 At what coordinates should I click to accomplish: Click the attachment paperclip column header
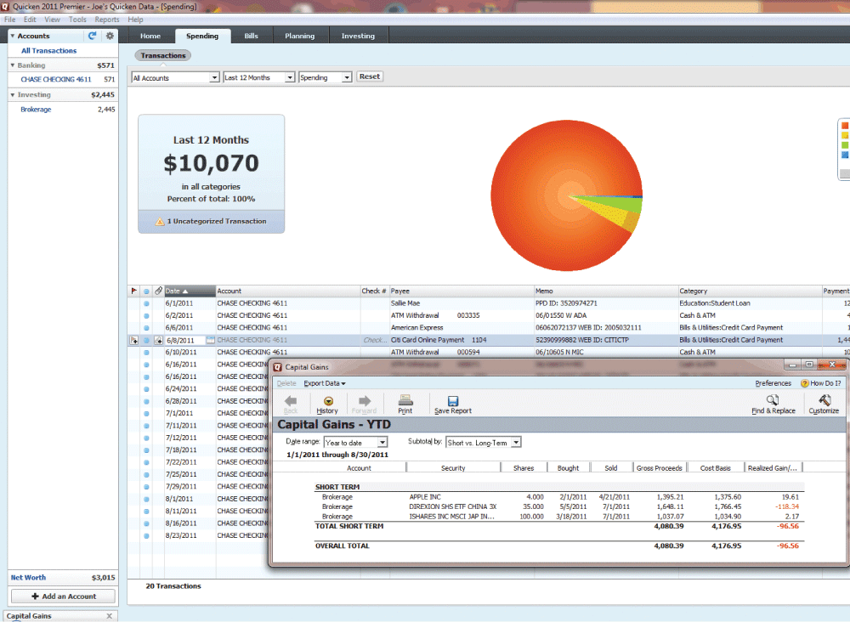coord(158,291)
